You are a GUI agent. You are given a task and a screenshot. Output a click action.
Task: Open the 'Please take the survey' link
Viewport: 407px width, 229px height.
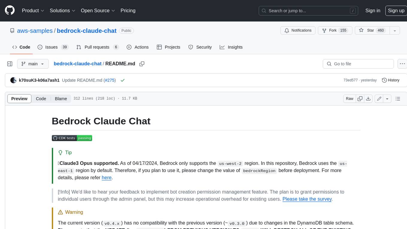307,199
